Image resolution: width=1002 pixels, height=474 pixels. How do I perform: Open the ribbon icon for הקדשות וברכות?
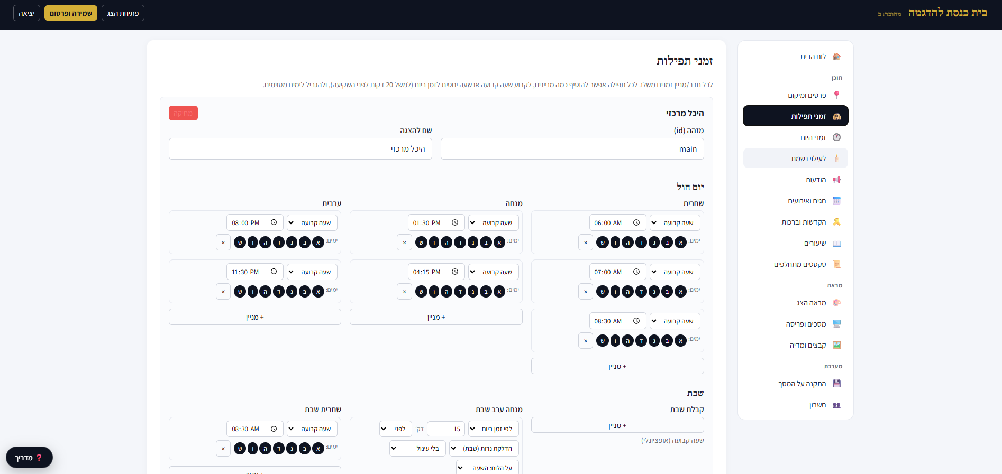point(836,222)
